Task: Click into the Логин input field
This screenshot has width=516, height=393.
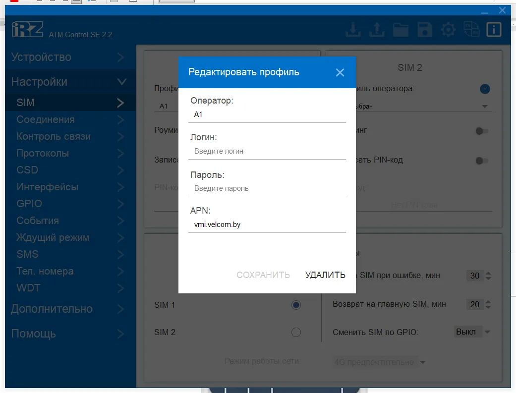Action: (267, 152)
